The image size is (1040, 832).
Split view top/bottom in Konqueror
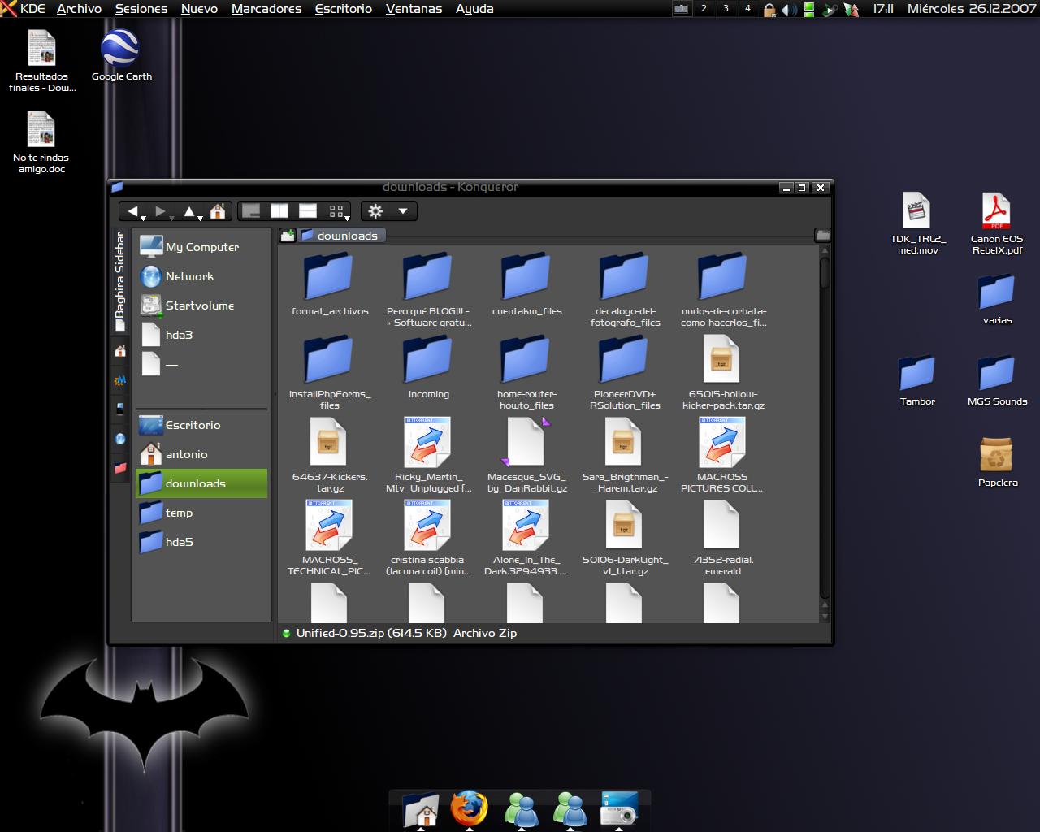point(308,211)
